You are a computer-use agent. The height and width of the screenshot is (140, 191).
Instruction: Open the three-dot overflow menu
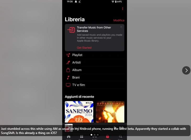click(123, 9)
